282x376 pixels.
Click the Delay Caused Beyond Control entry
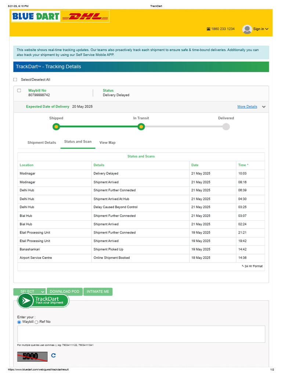116,207
